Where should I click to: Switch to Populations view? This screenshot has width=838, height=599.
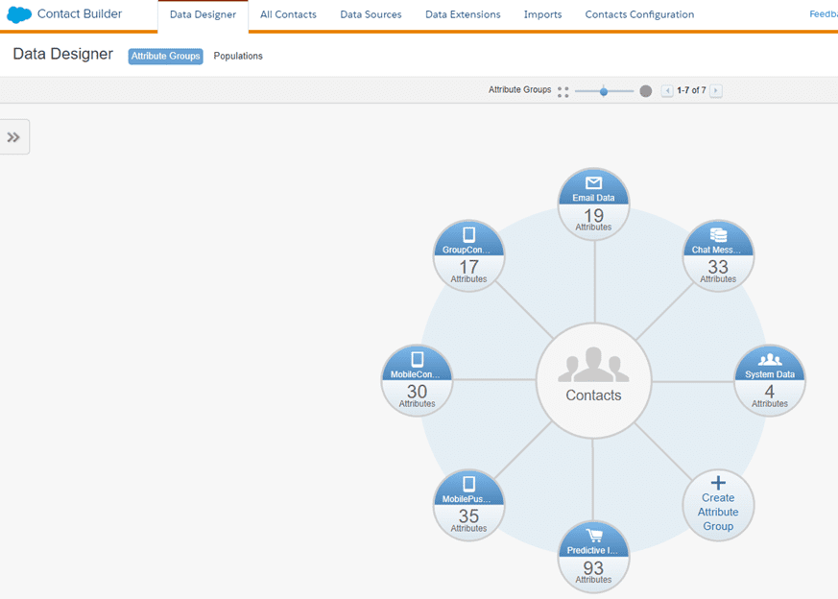(238, 57)
